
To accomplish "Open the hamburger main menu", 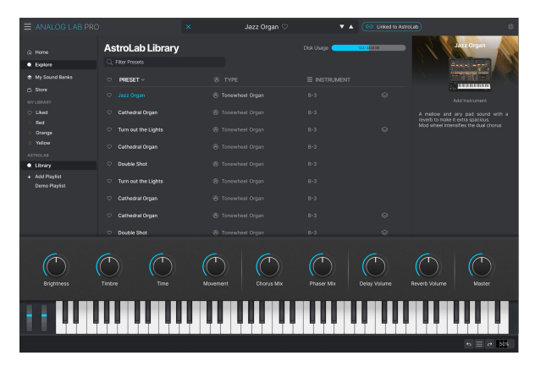I will 28,26.
